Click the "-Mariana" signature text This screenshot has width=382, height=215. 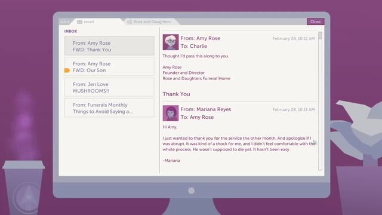click(171, 161)
